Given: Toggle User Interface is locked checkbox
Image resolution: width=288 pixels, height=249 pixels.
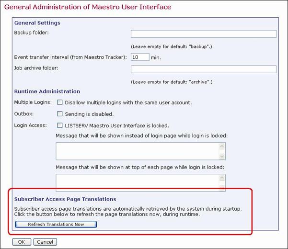Looking at the screenshot, I should click(x=60, y=125).
